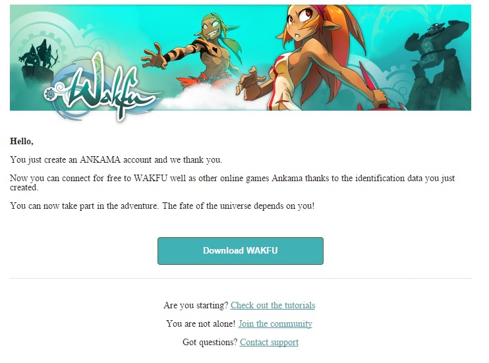
Task: Click the ANKAMA account thank-you sentence
Action: pyautogui.click(x=116, y=159)
